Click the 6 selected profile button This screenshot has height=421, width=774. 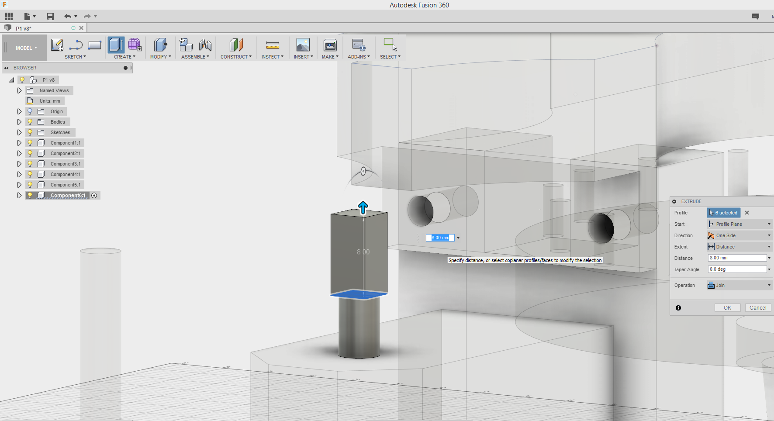724,213
